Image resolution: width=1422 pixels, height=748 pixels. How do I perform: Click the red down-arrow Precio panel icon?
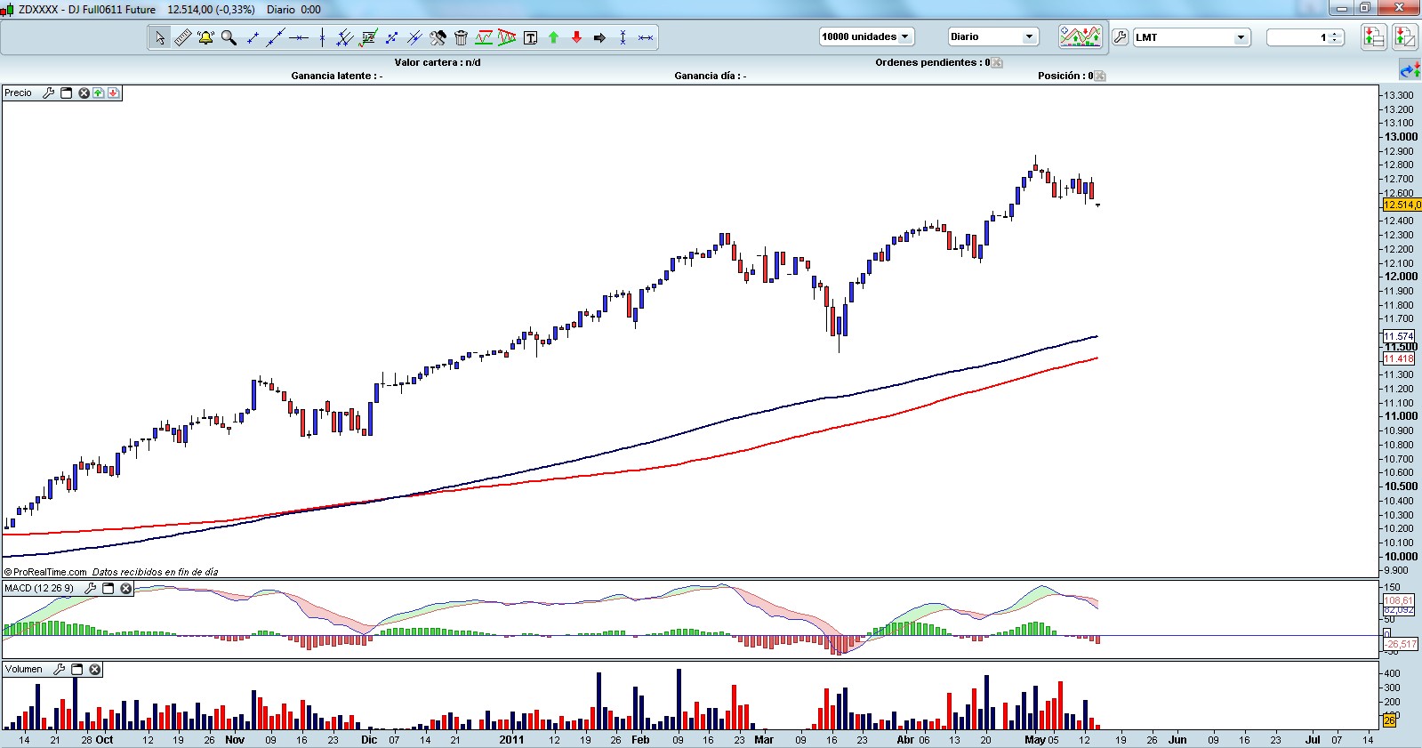[114, 92]
